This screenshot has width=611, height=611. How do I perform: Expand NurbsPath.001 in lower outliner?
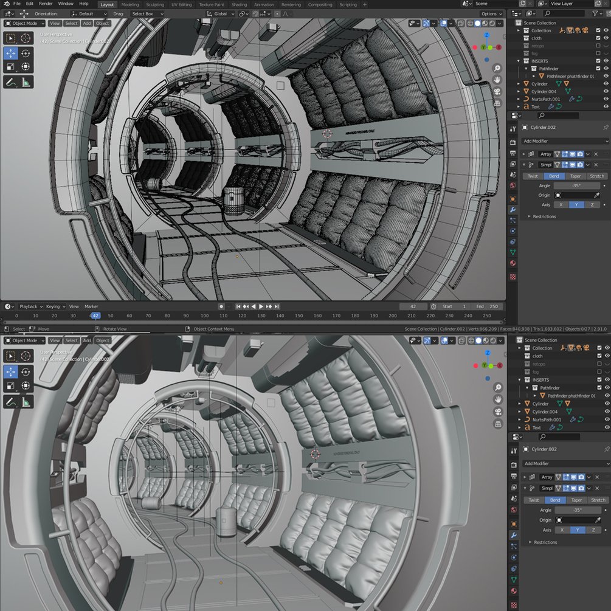tap(519, 419)
